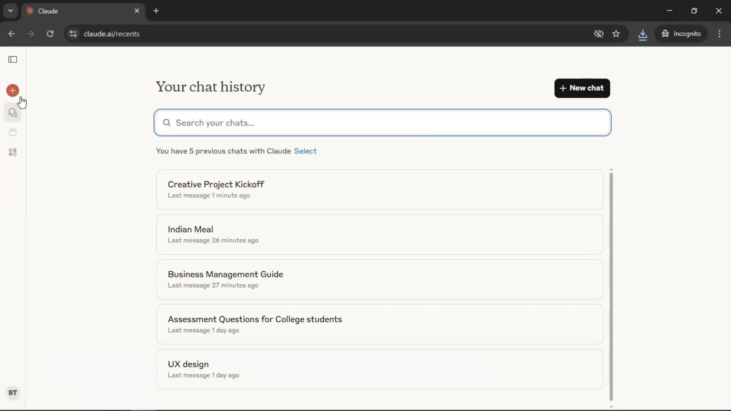Select the Claude browser tab

click(x=83, y=11)
